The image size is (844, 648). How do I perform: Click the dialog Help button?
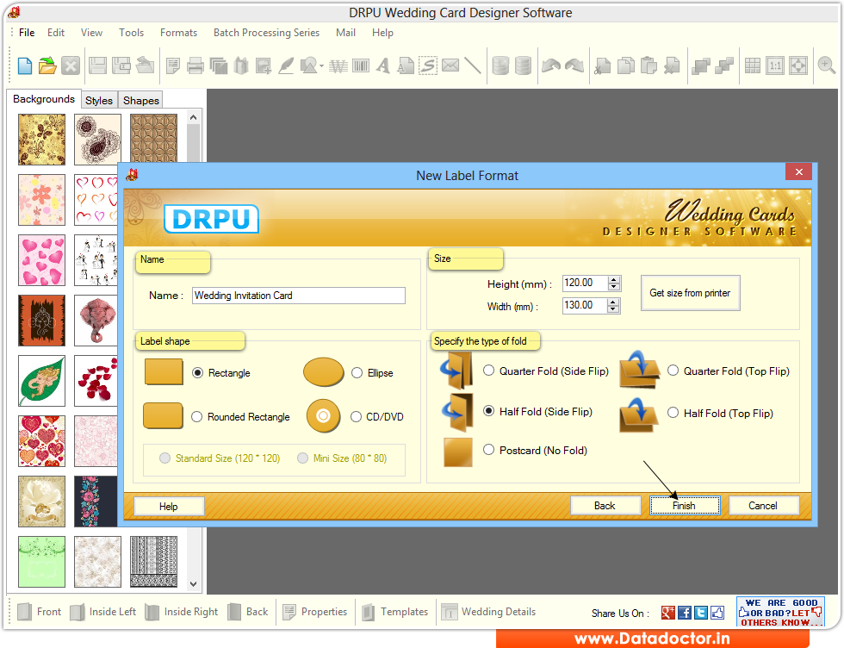(169, 507)
